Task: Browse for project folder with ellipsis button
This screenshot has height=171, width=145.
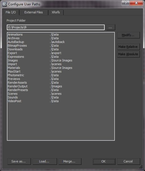Action: [110, 27]
